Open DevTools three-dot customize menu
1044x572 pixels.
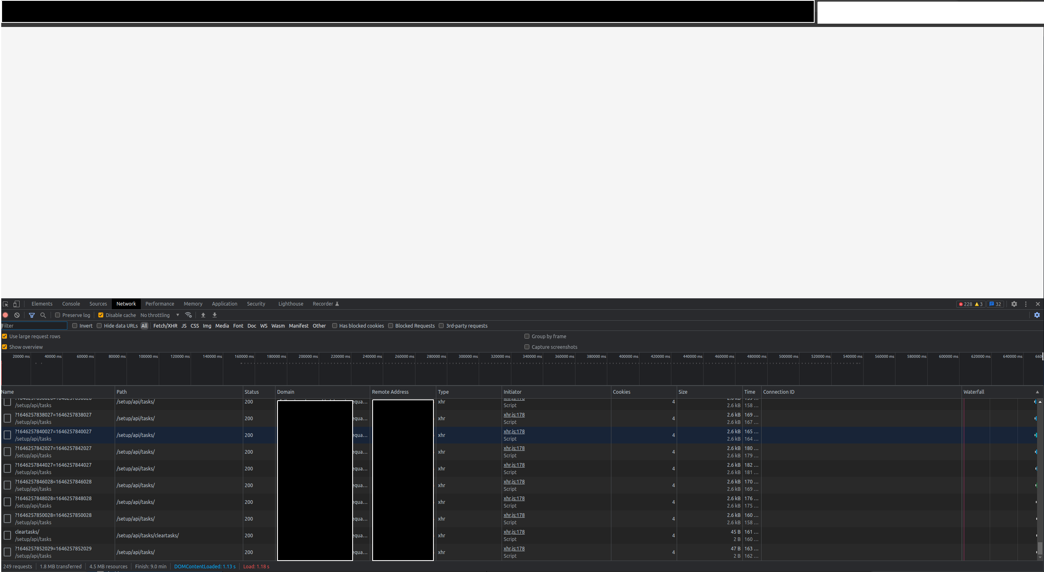1026,304
